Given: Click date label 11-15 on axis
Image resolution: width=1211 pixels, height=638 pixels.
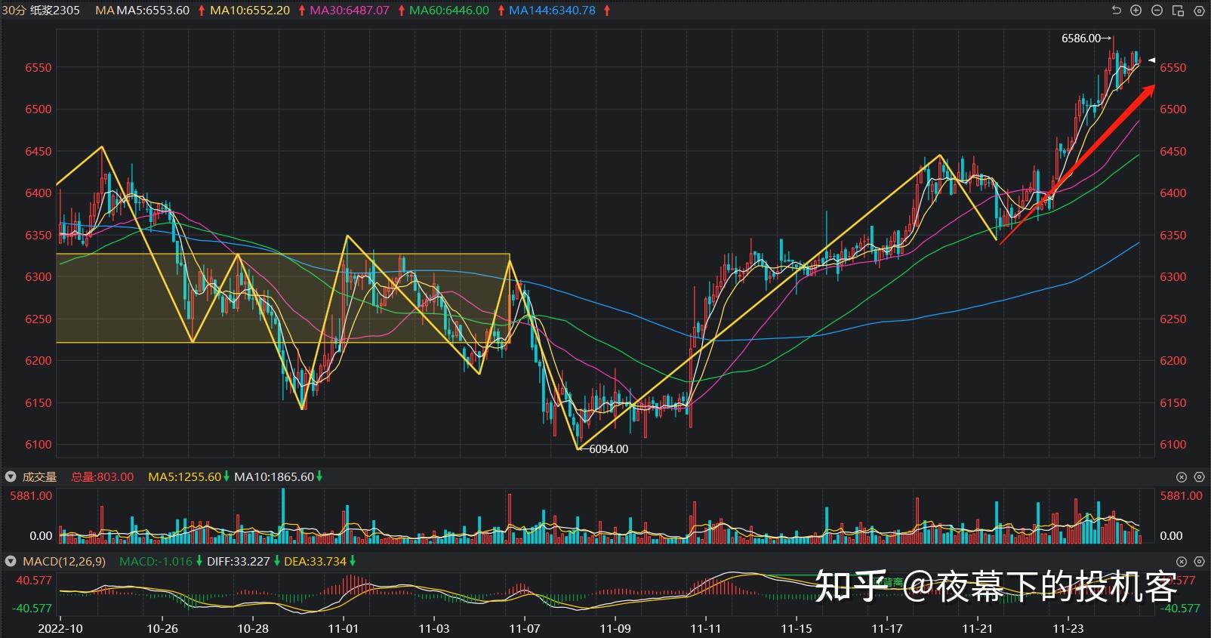Looking at the screenshot, I should click(797, 628).
